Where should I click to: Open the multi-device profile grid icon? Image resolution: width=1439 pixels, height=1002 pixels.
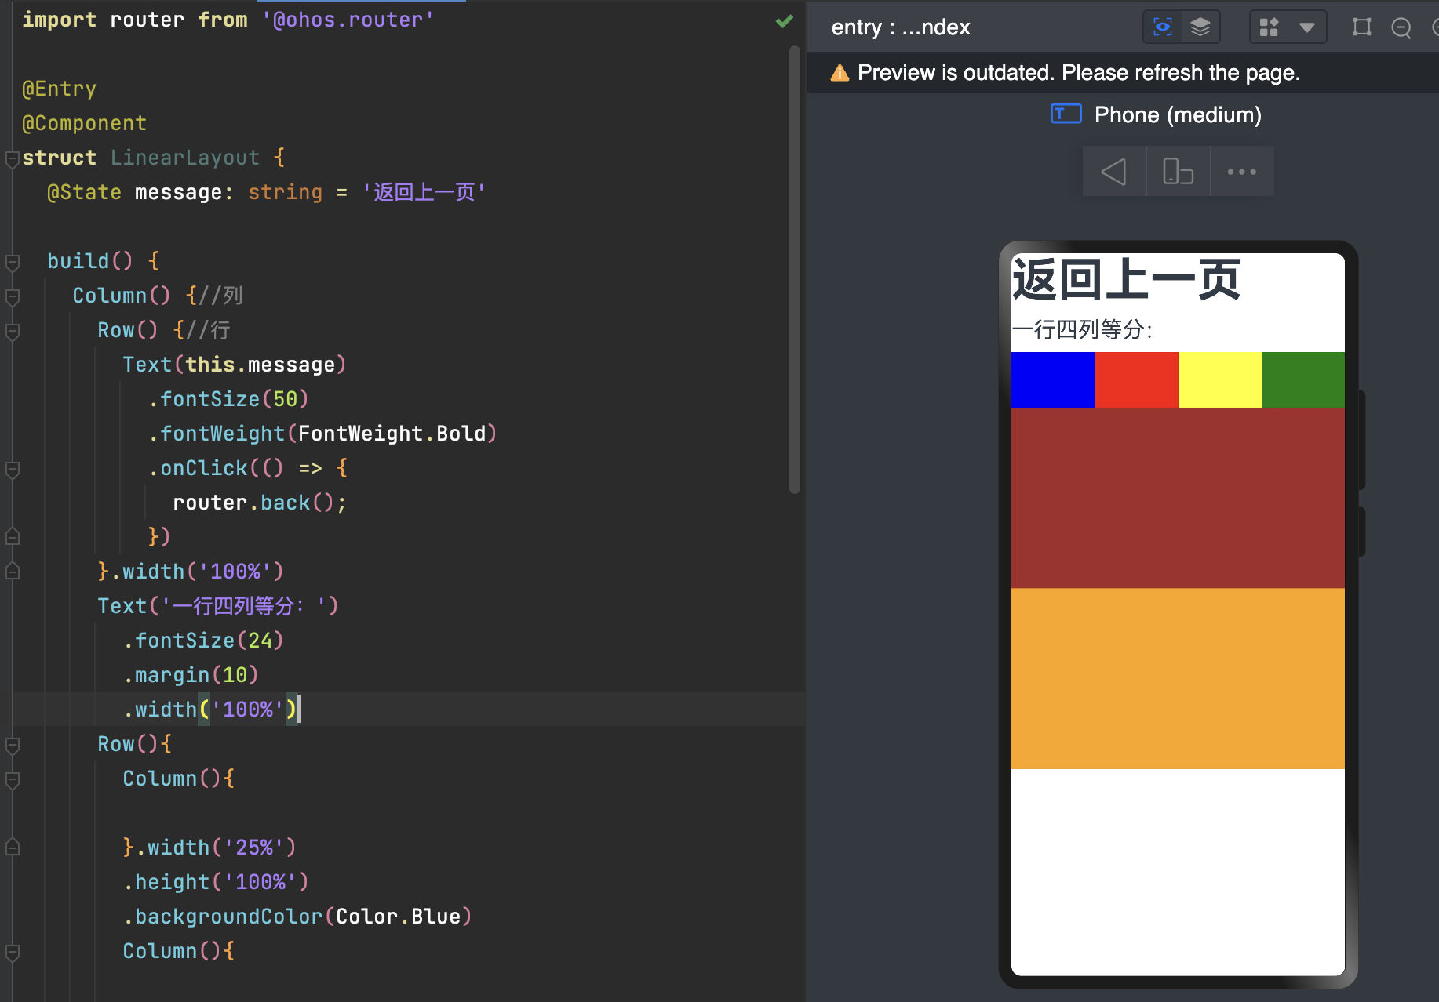(x=1269, y=27)
